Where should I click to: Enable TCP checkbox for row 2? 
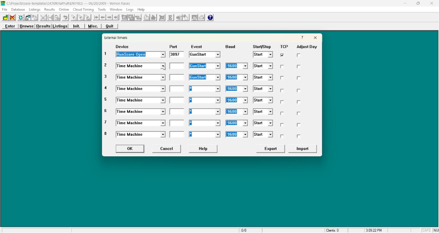[282, 66]
